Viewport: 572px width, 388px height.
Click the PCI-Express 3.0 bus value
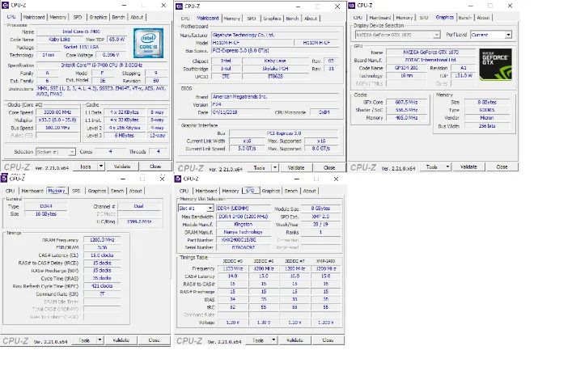pyautogui.click(x=284, y=133)
